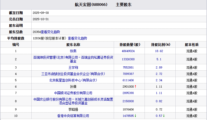Open the 查看变化趋势 link in the 股东总数 row
This screenshot has height=120, width=207.
coord(50,32)
